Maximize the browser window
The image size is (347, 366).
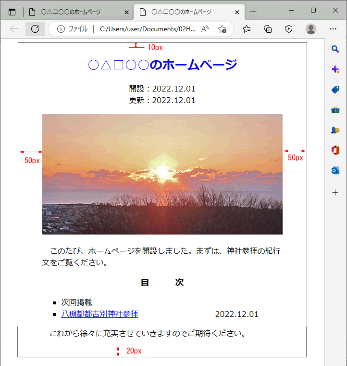click(313, 10)
